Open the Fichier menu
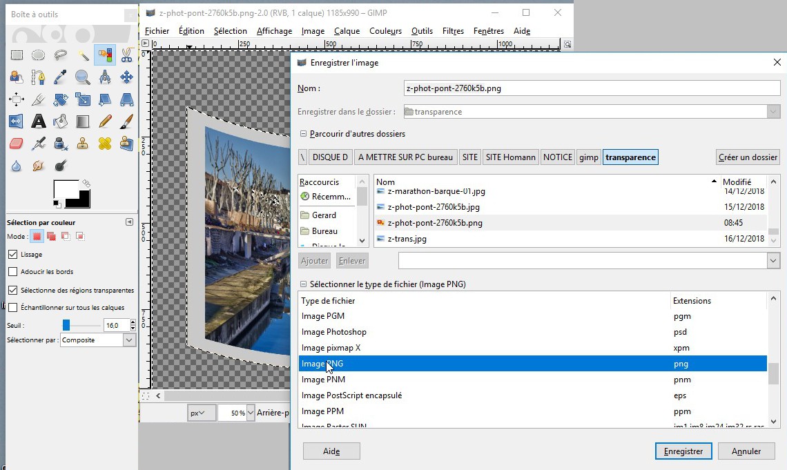This screenshot has width=787, height=470. point(157,31)
